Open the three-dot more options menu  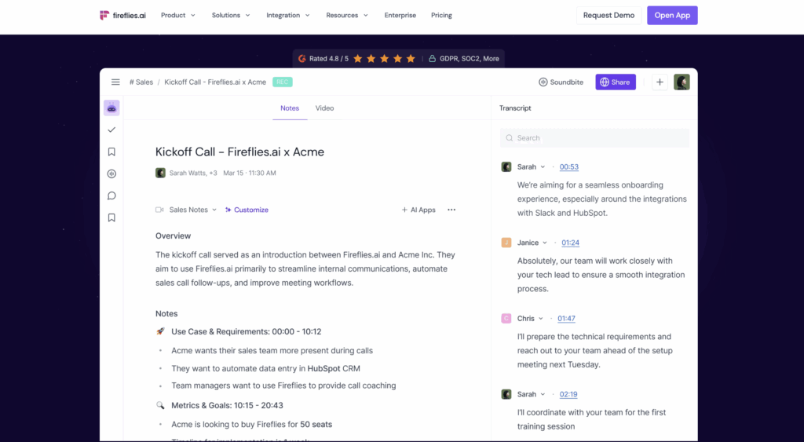click(x=451, y=210)
